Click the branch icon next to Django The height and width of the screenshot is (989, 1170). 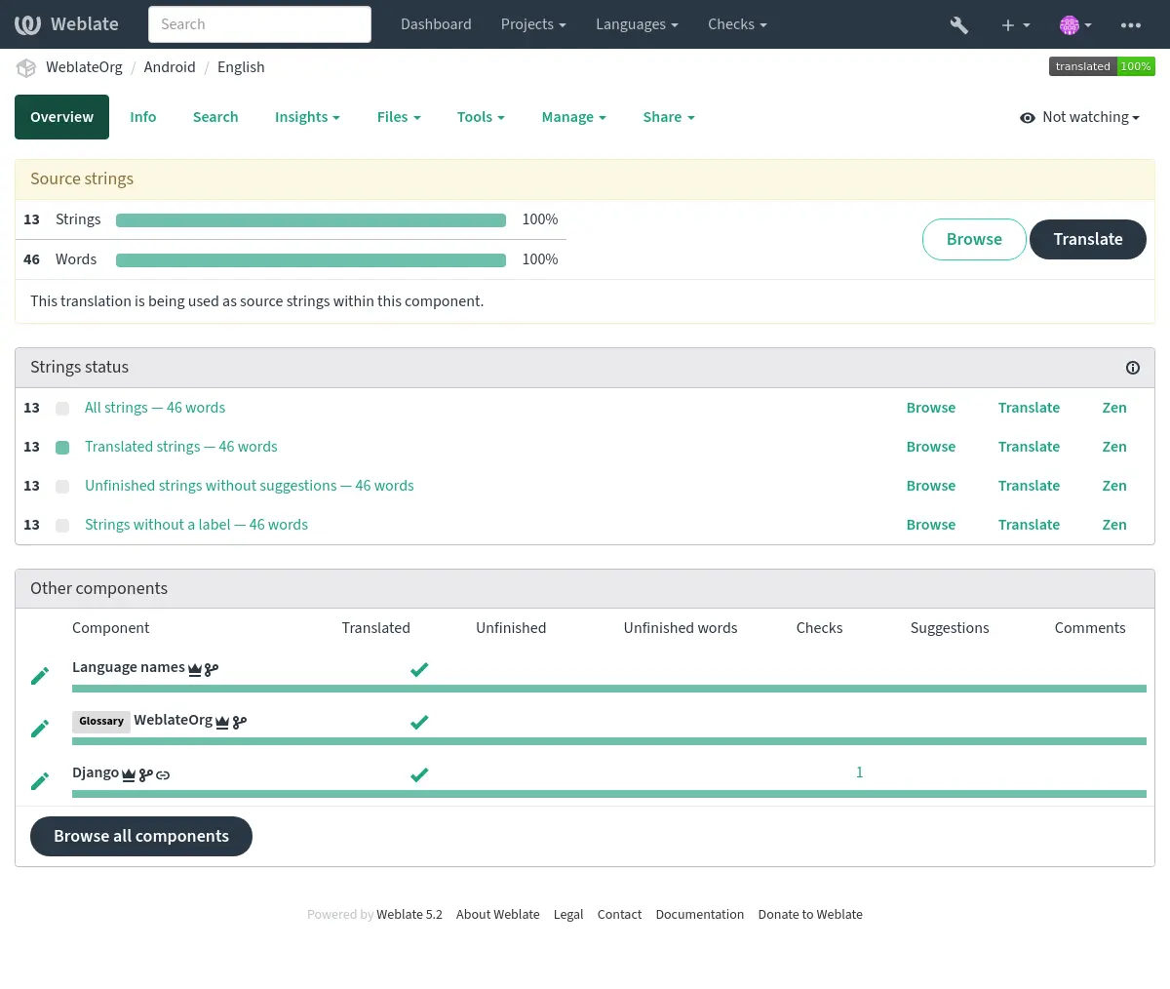[145, 774]
